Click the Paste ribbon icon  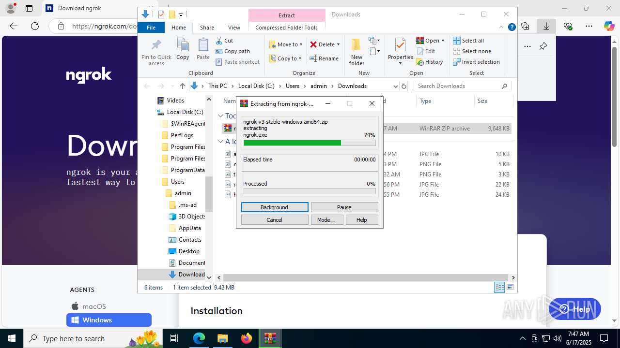click(x=203, y=49)
